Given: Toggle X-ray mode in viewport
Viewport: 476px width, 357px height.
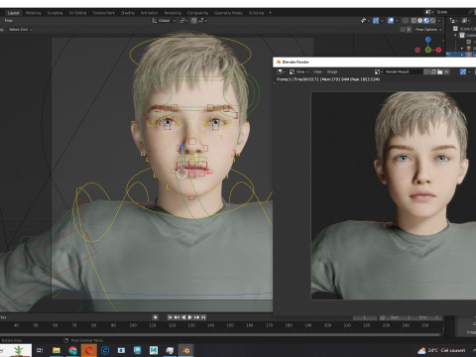Looking at the screenshot, I should 406,21.
